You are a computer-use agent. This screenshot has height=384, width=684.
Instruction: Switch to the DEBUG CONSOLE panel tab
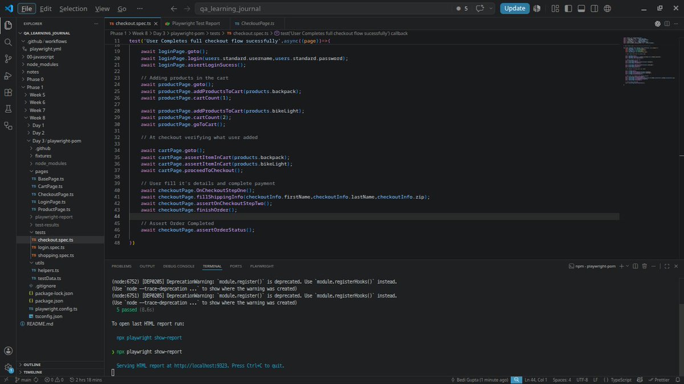178,266
